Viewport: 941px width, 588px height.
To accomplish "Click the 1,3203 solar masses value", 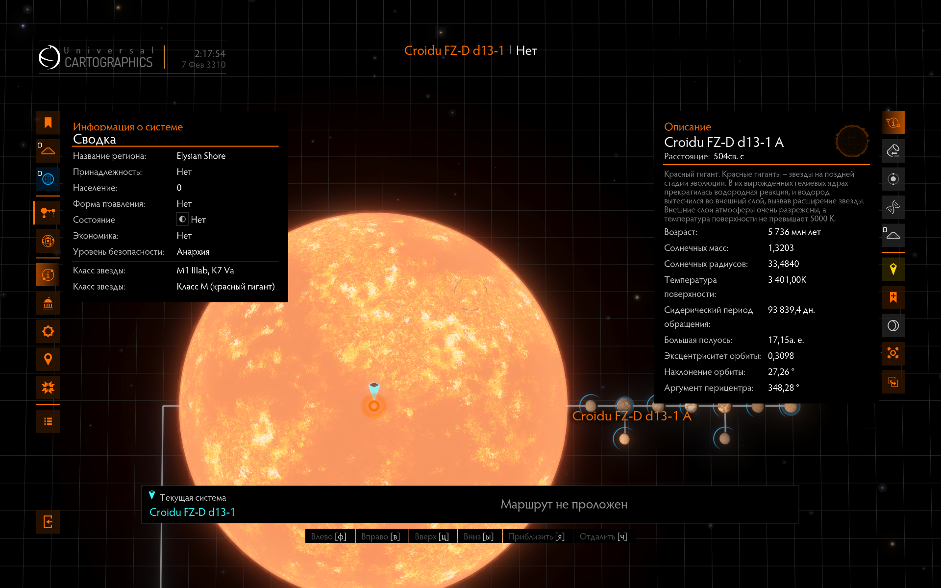I will click(781, 248).
